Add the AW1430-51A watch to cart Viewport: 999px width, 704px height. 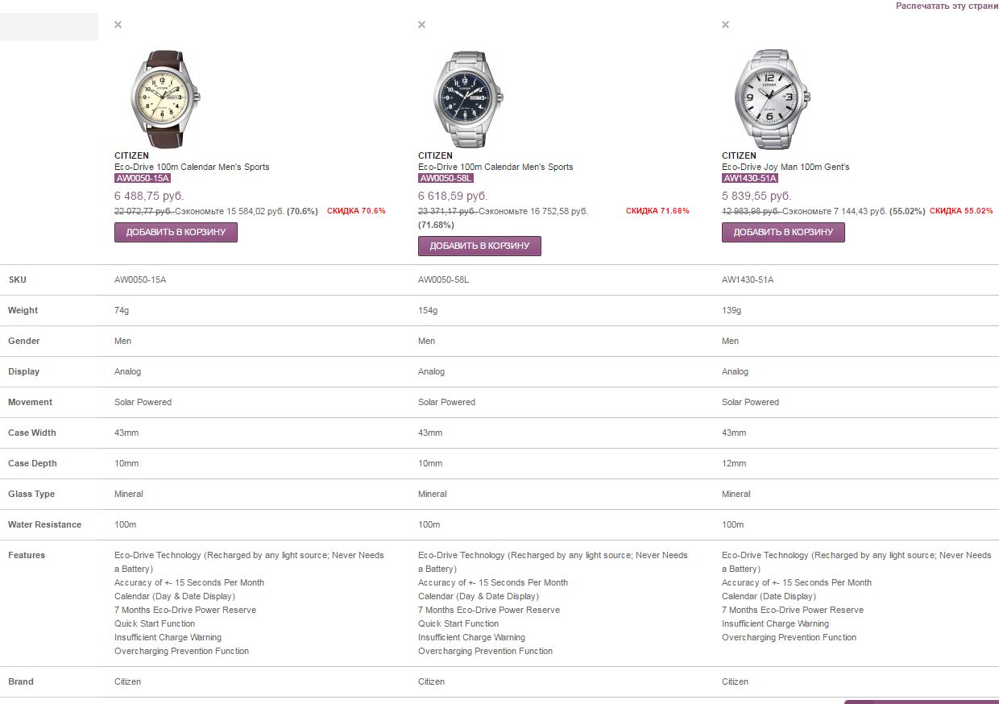[783, 232]
